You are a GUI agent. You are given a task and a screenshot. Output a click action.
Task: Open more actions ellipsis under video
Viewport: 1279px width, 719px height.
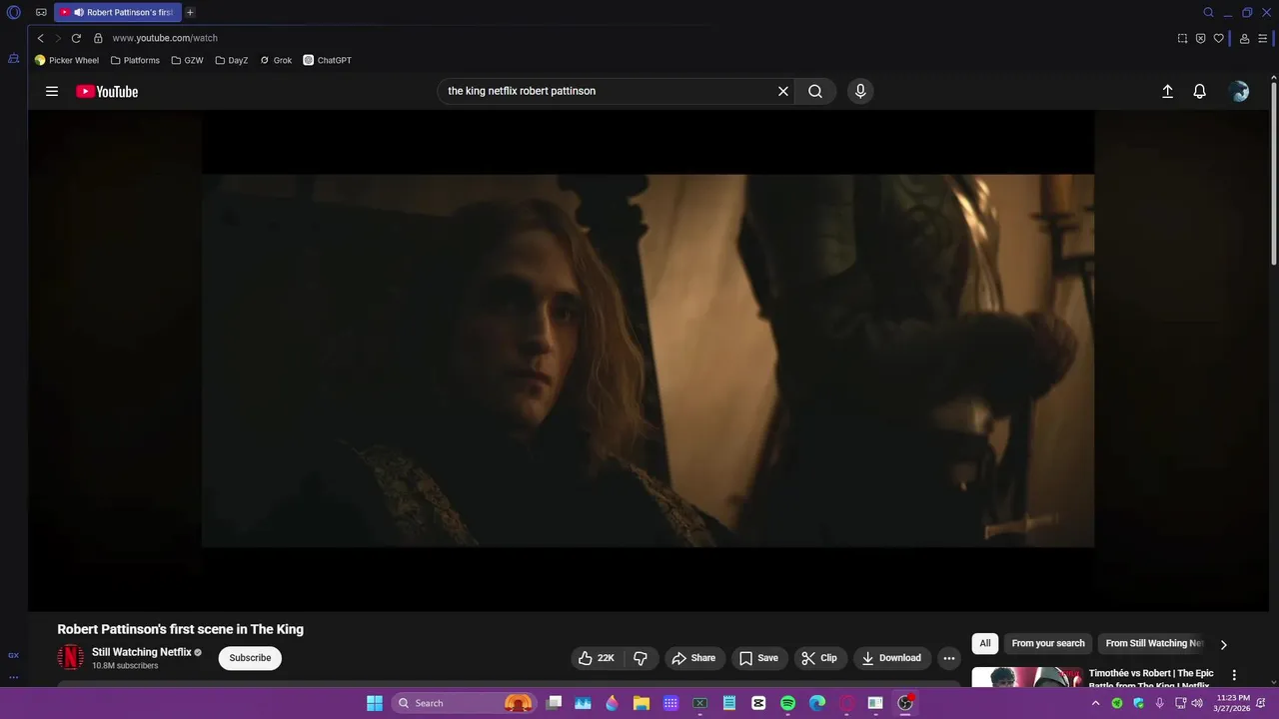pos(949,658)
